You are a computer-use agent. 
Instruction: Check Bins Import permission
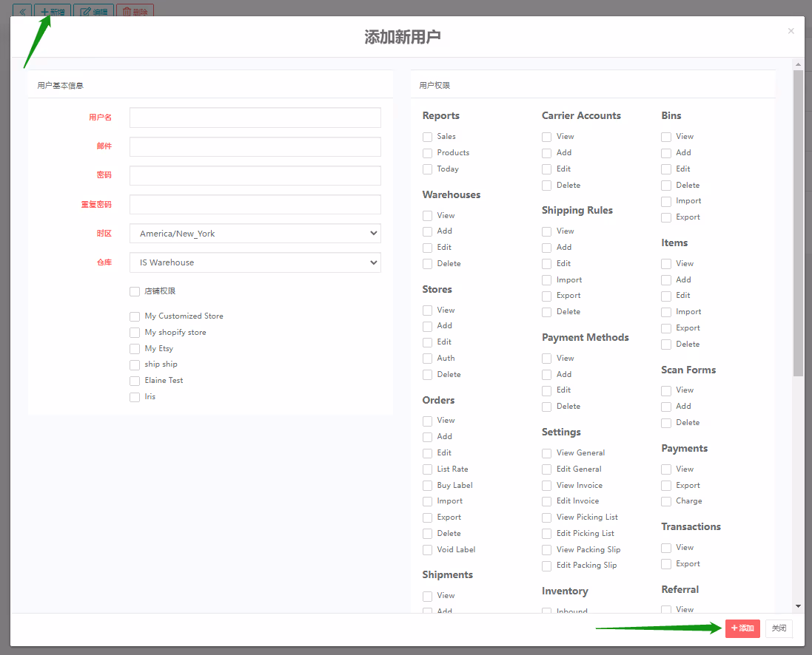[666, 201]
